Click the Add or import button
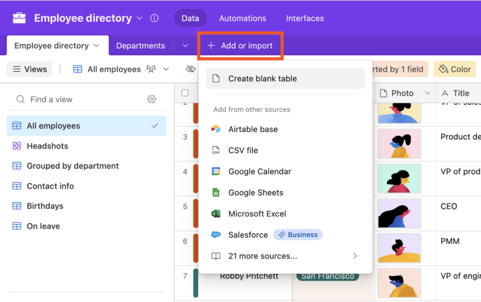 point(240,46)
